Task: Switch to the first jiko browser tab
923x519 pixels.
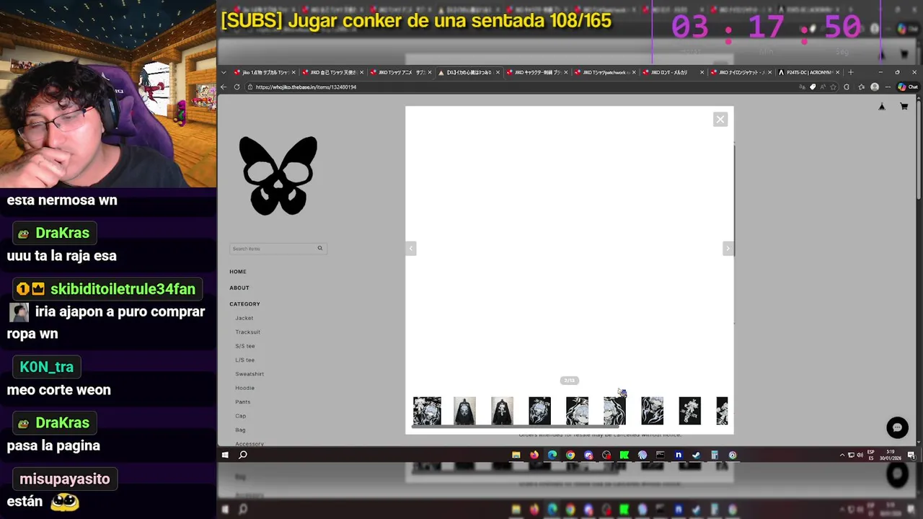Action: 263,72
